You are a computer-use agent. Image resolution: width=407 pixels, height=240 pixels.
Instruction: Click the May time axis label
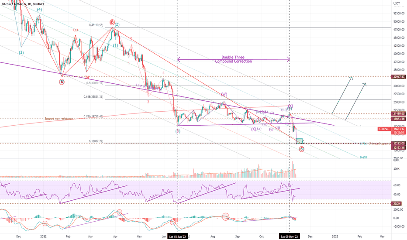pos(139,237)
